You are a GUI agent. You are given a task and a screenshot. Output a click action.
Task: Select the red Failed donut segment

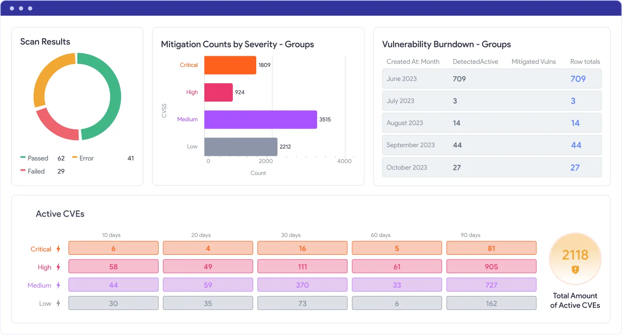[x=54, y=127]
